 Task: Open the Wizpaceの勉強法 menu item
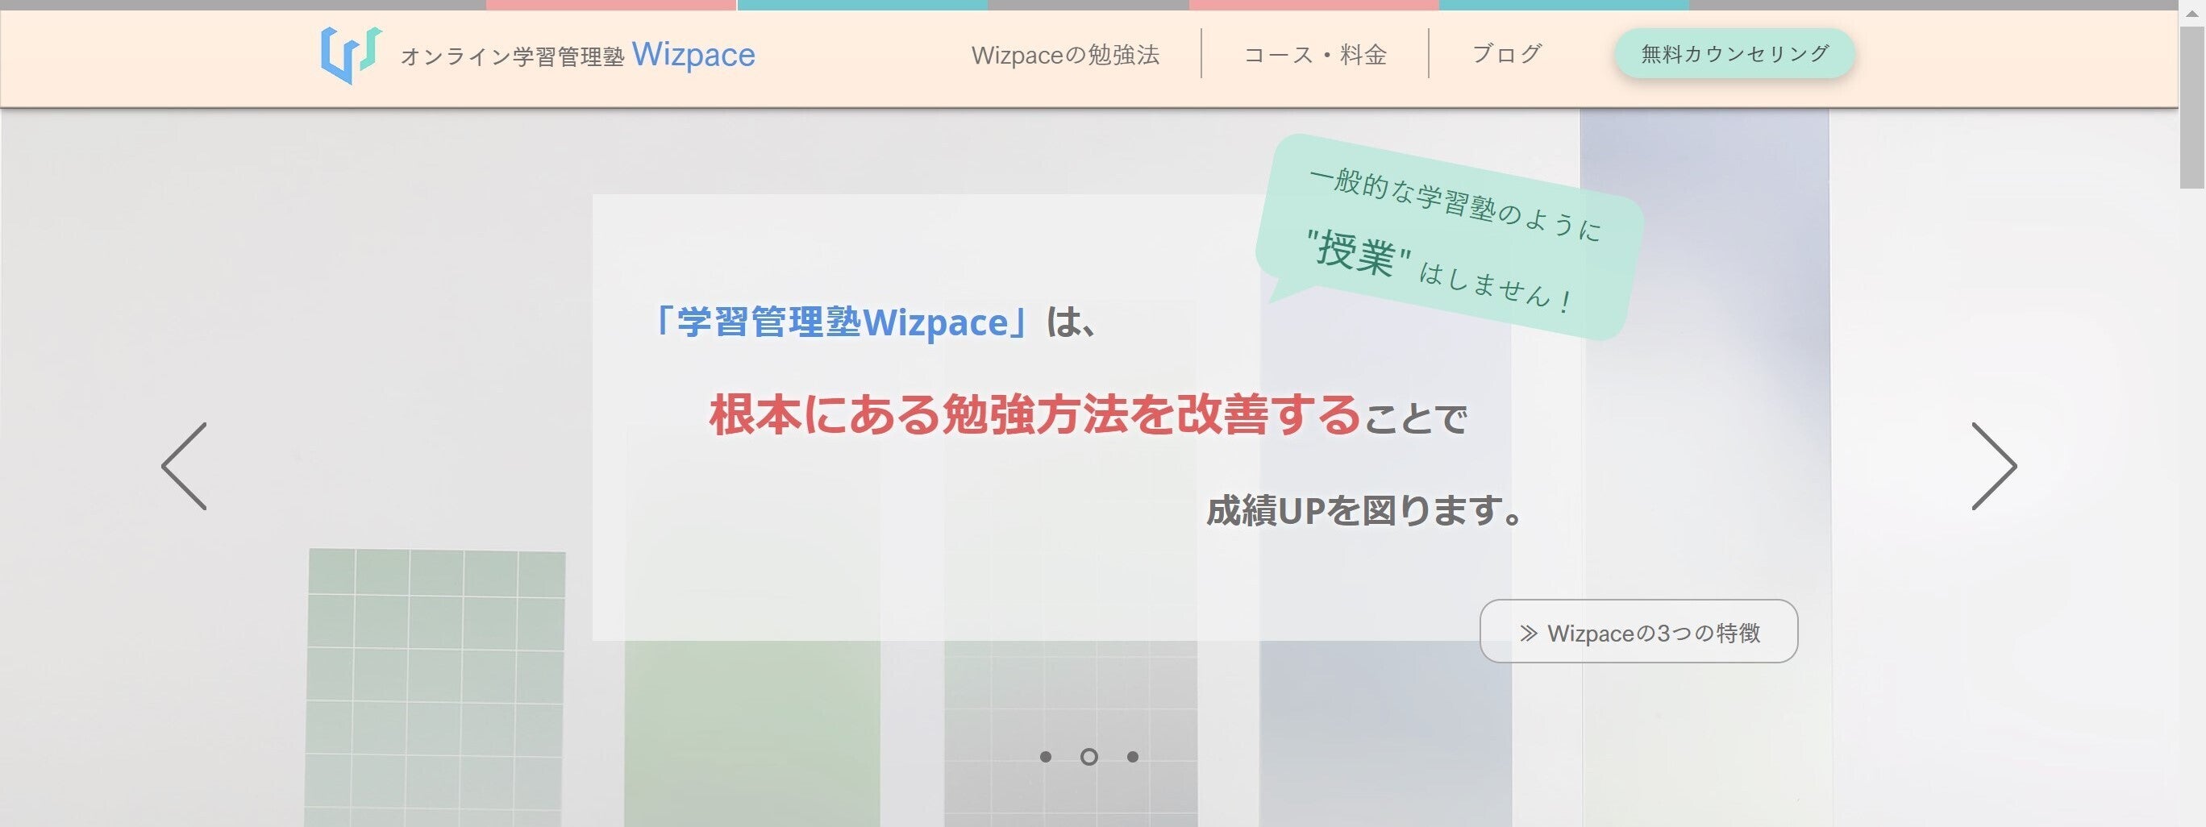click(x=1064, y=55)
